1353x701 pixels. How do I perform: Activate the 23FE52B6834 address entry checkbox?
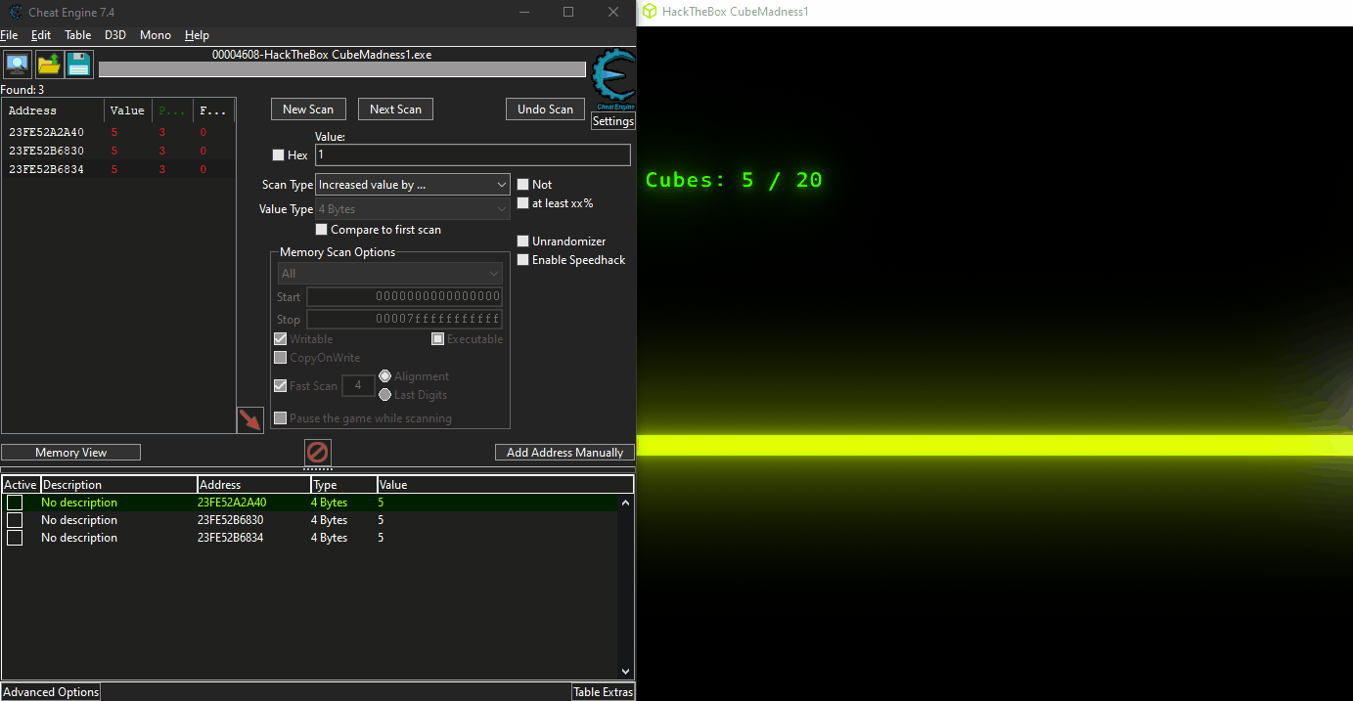click(x=15, y=538)
